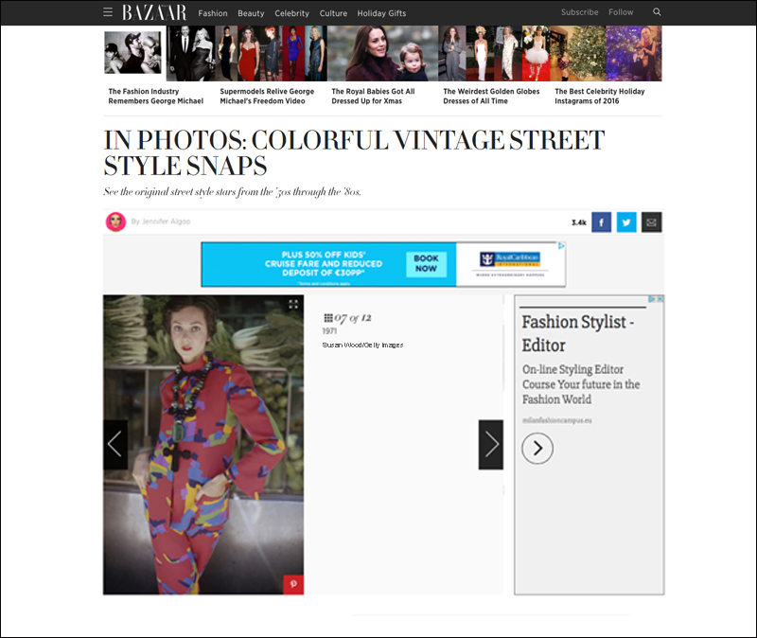The image size is (757, 638).
Task: Click the sidebar ad arrow circle button
Action: coord(537,449)
